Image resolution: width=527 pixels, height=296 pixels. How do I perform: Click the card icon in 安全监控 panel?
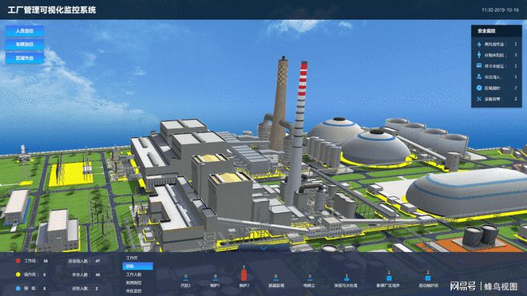(479, 66)
